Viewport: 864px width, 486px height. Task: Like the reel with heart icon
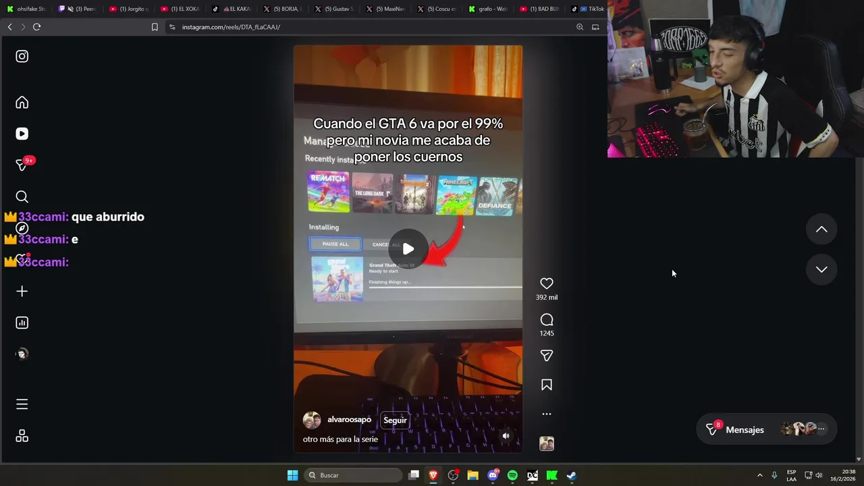tap(547, 283)
